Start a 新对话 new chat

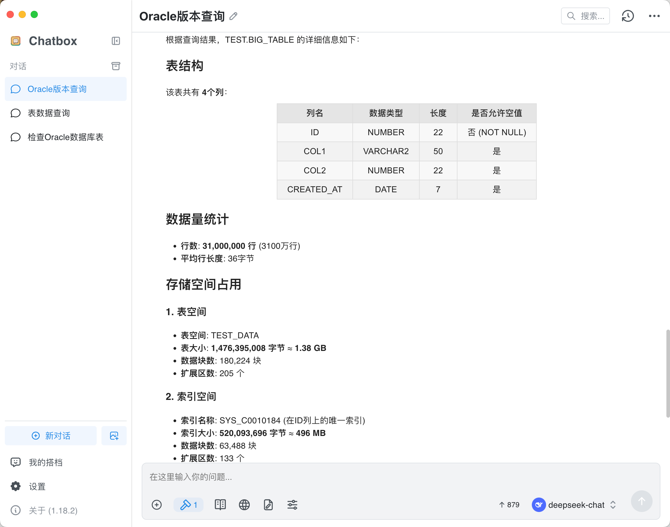[x=51, y=436]
